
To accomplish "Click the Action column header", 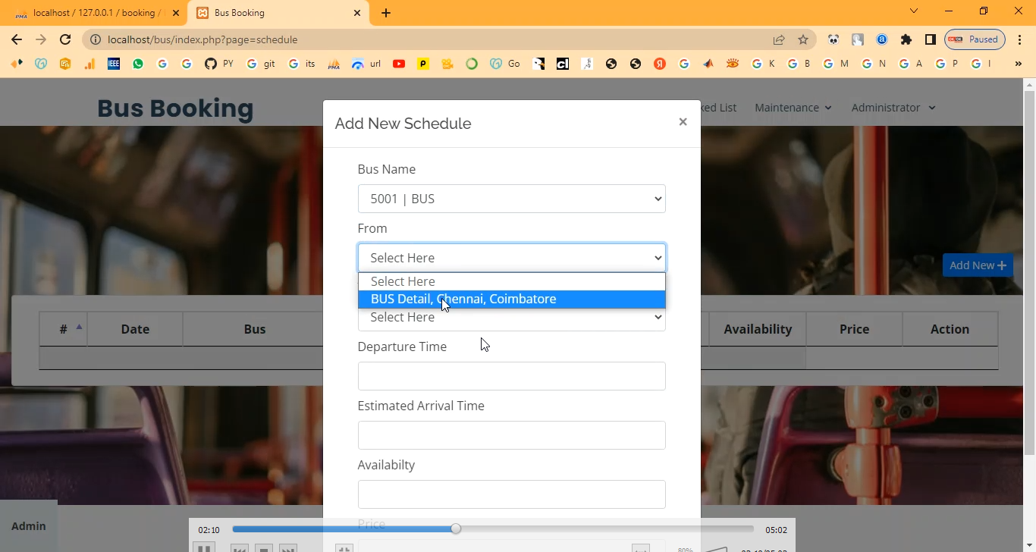I will [950, 329].
